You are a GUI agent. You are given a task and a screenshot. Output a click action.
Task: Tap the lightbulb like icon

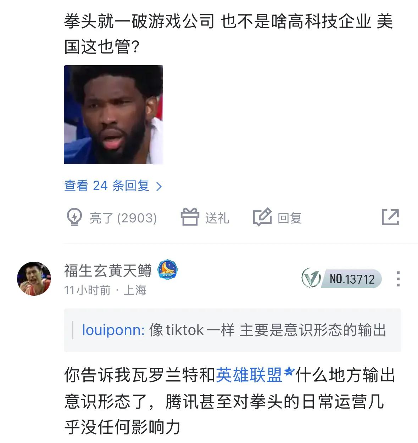74,217
